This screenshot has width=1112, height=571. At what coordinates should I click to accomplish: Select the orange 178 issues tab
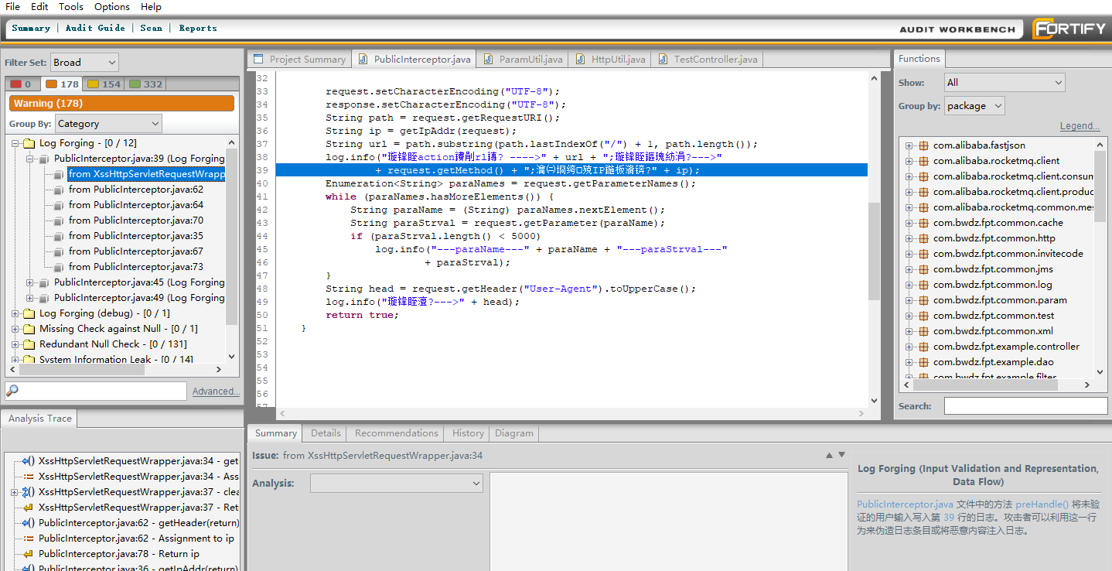pyautogui.click(x=63, y=84)
